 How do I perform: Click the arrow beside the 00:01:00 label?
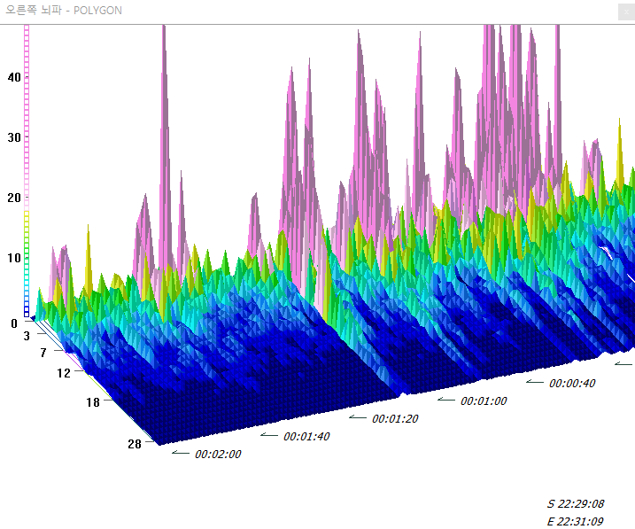446,400
